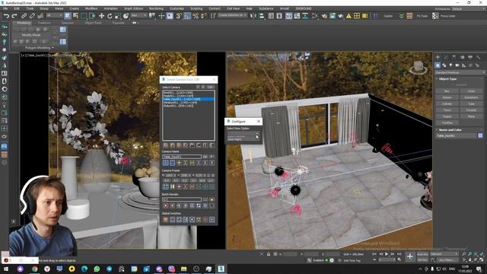Click the Cylinder primitive button
This screenshot has width=487, height=274.
coord(447,104)
